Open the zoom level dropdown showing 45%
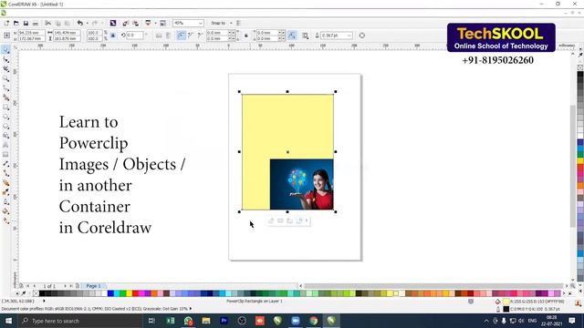 tap(201, 23)
